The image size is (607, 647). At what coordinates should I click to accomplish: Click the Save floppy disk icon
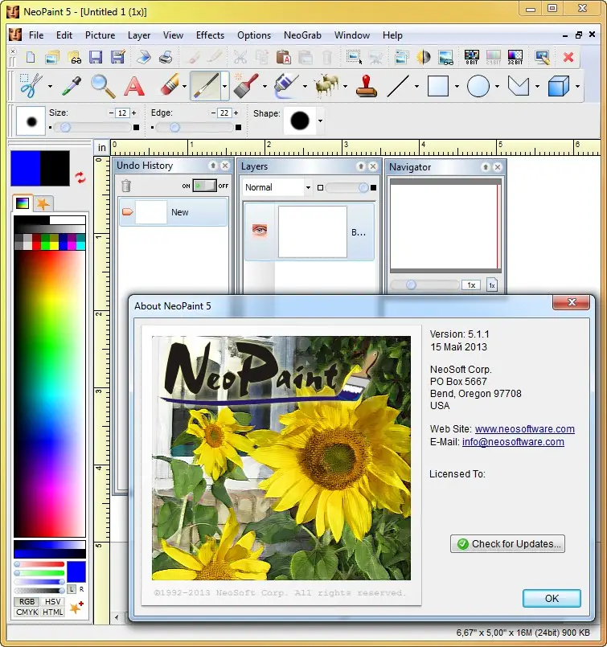pyautogui.click(x=96, y=57)
